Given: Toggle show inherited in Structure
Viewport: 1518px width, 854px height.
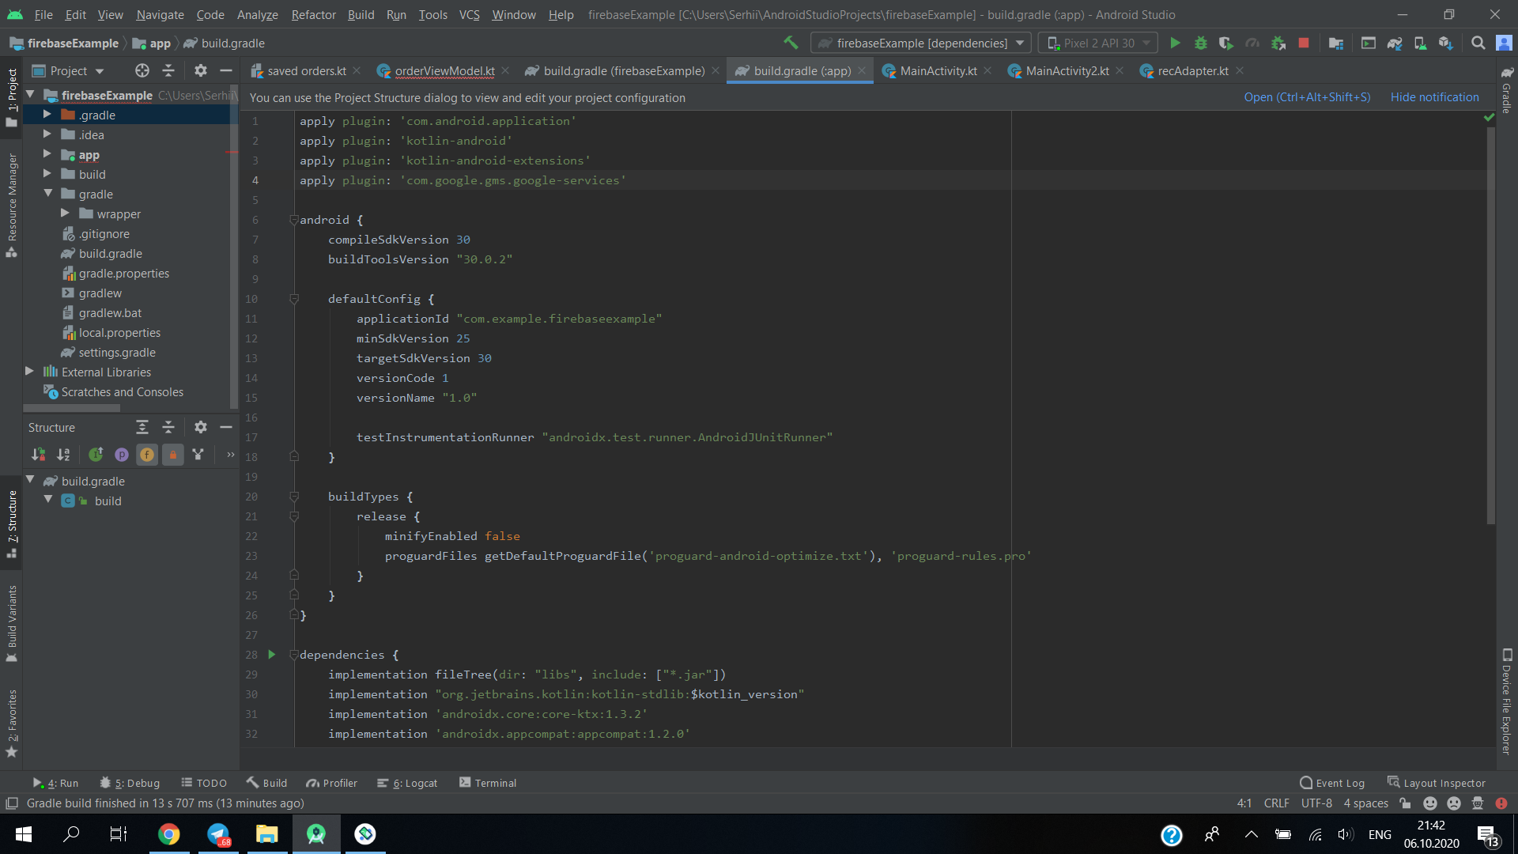Looking at the screenshot, I should coord(96,454).
